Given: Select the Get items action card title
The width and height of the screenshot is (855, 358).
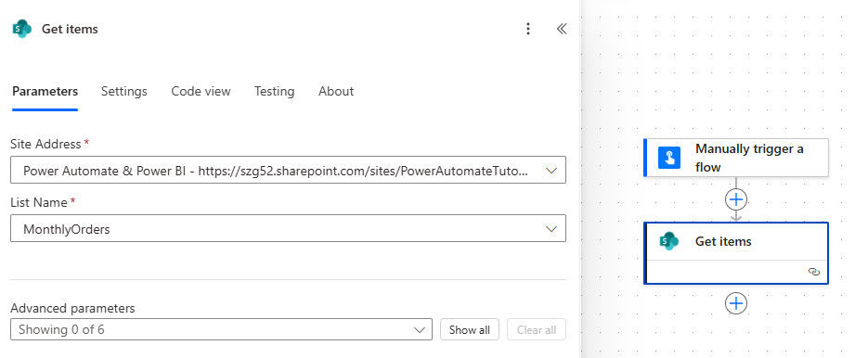Looking at the screenshot, I should coord(723,241).
